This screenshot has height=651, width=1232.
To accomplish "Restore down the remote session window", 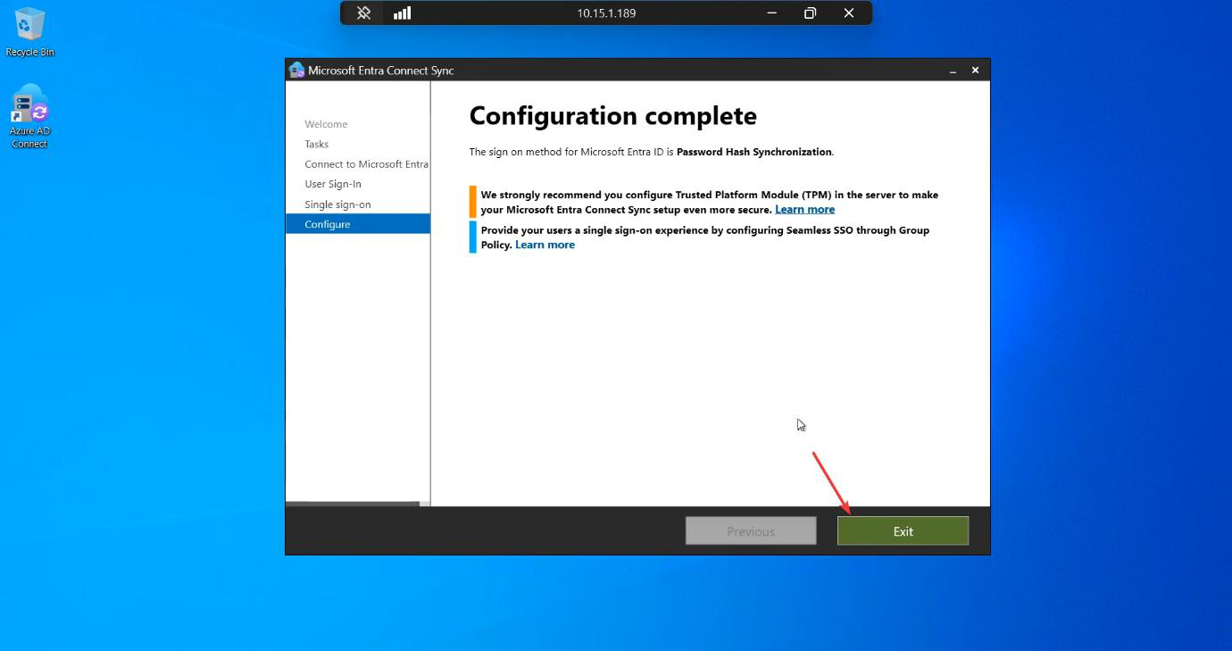I will (810, 13).
